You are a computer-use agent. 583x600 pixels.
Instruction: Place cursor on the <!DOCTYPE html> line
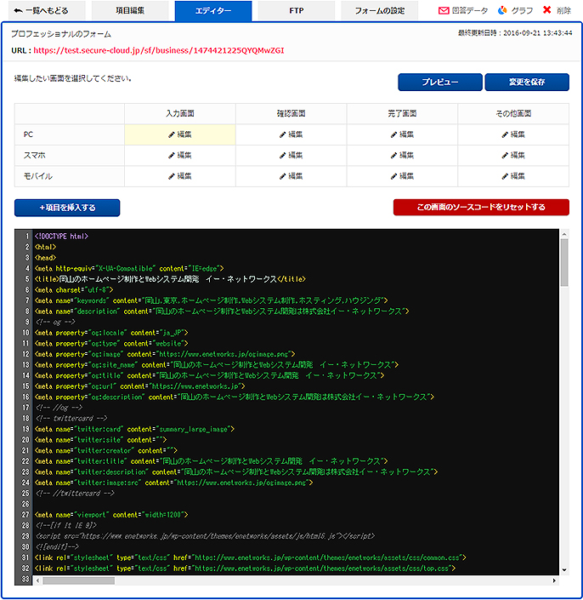click(x=61, y=236)
